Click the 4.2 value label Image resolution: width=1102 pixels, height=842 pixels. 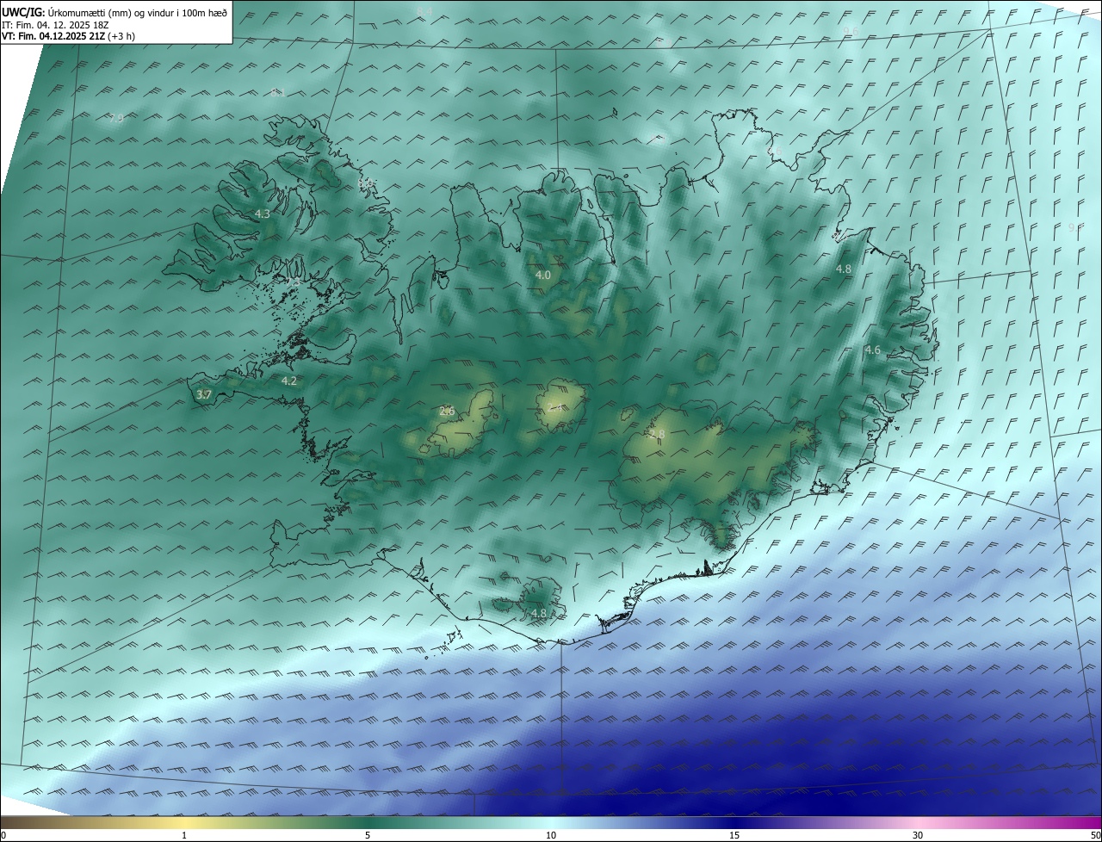point(289,381)
